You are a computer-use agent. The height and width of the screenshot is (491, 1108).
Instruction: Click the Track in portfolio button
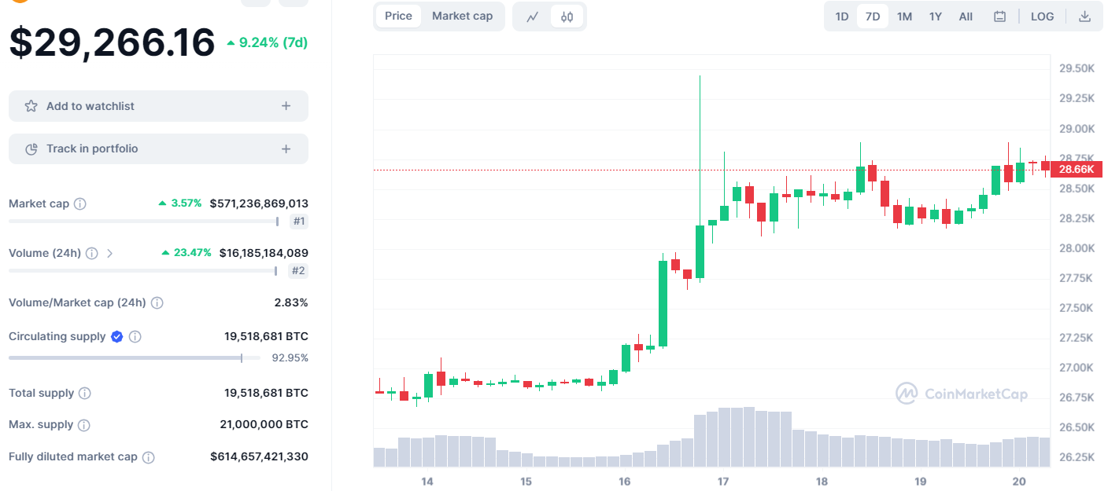tap(157, 148)
